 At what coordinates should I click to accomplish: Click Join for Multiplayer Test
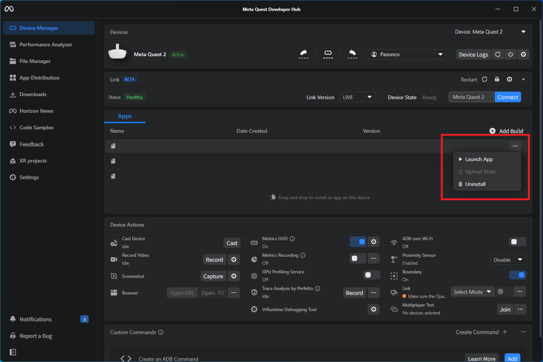pos(505,309)
